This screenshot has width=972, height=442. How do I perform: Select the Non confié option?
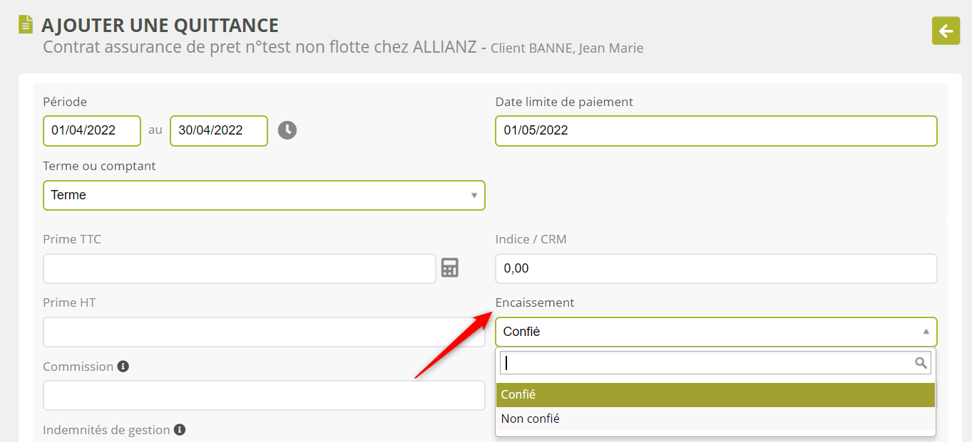[x=715, y=419]
